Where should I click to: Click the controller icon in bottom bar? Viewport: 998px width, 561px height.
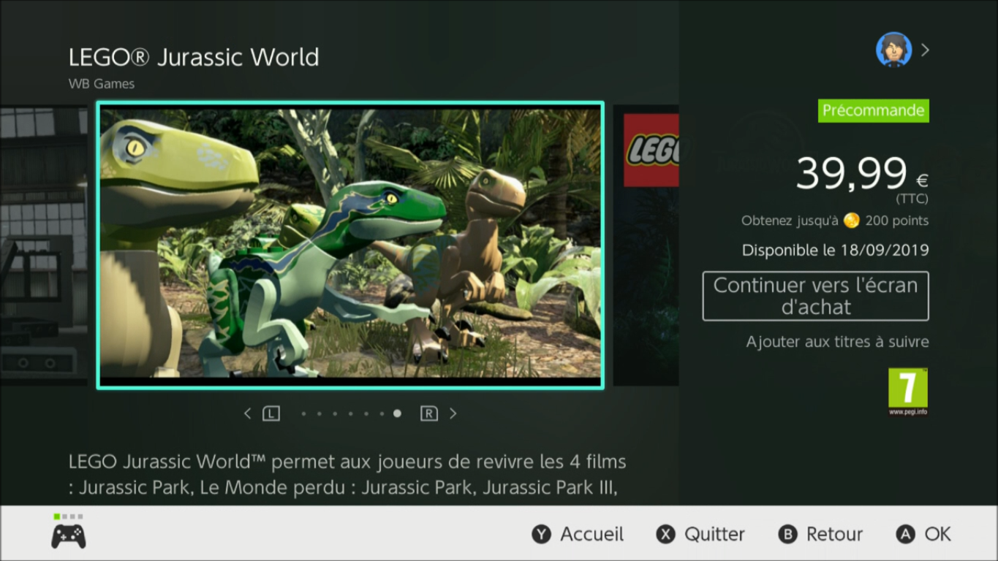pyautogui.click(x=68, y=535)
